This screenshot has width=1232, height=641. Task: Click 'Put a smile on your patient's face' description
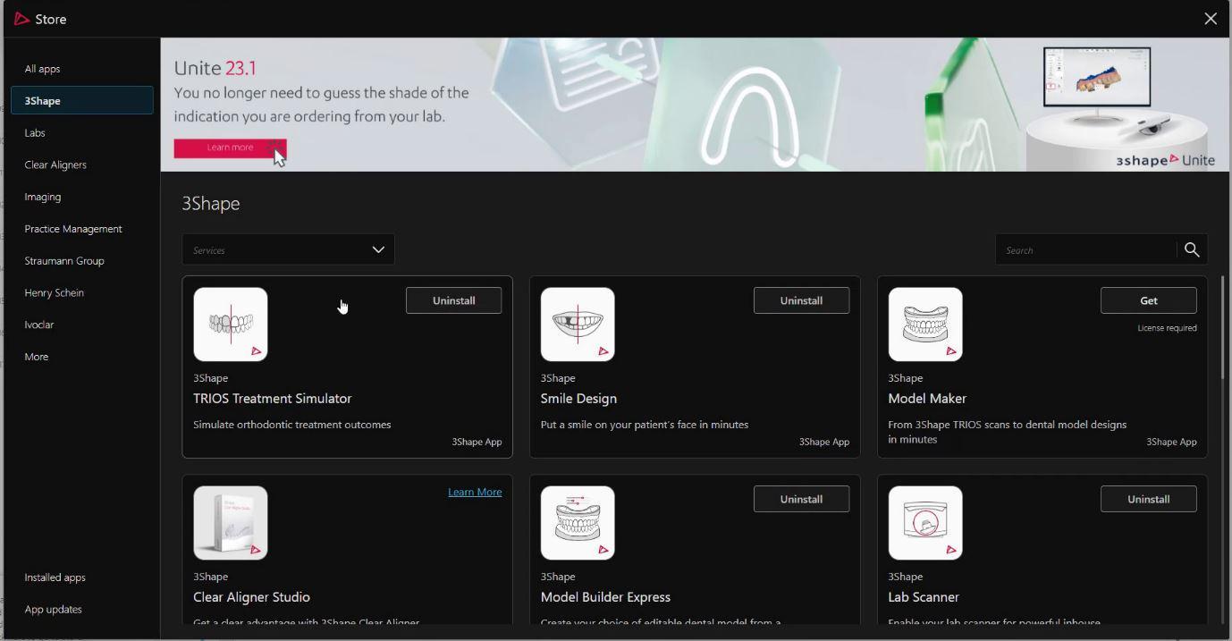point(645,425)
